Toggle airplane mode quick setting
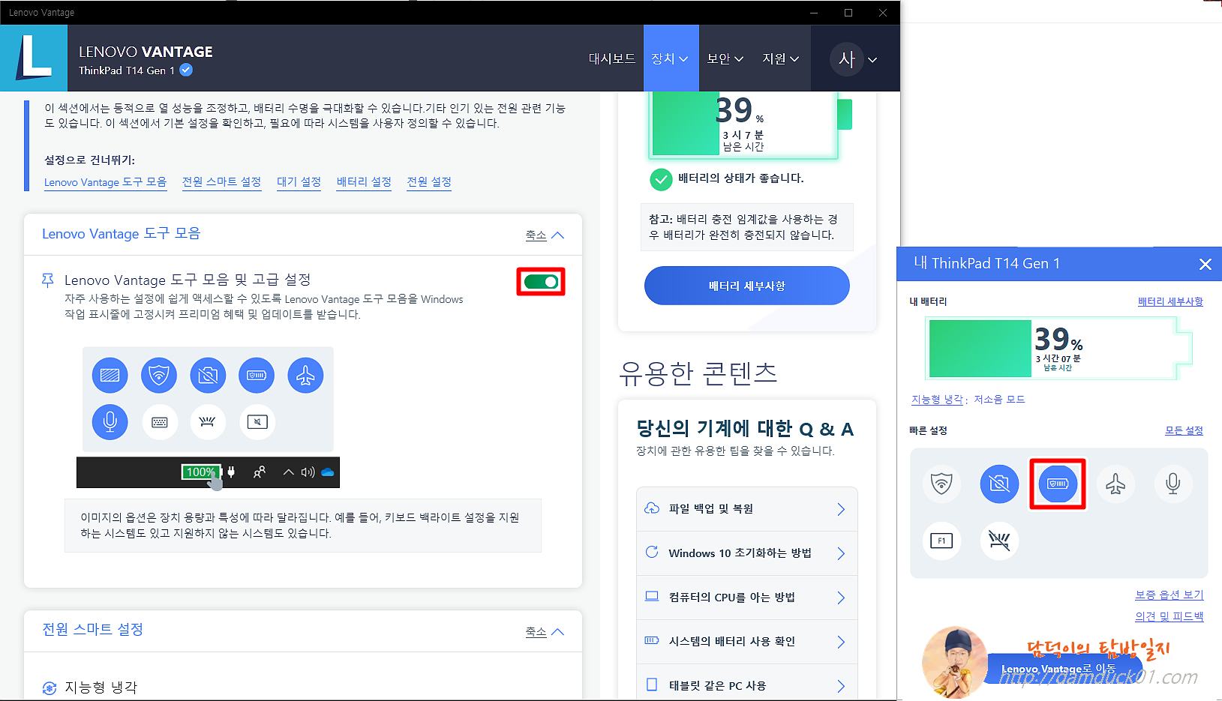Screen dimensions: 1222x701 [1115, 484]
